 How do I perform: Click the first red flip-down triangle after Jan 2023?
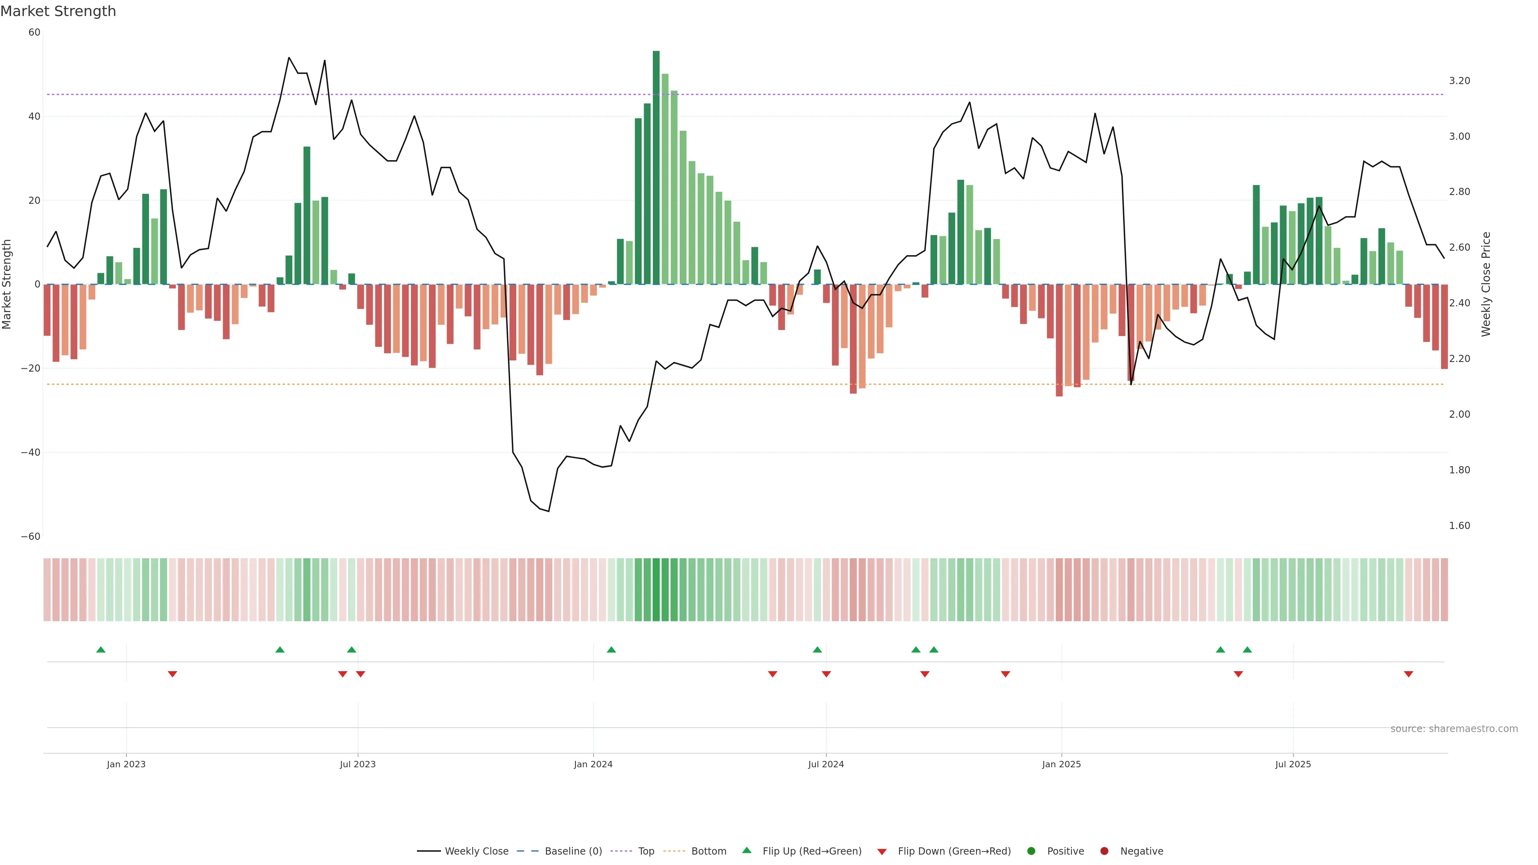pyautogui.click(x=173, y=674)
